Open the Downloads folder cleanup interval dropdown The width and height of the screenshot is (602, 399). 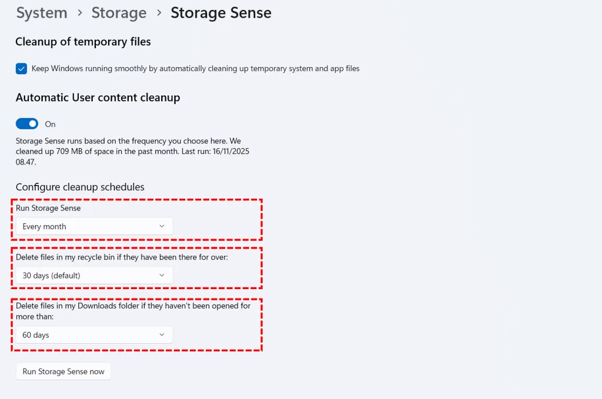(93, 335)
